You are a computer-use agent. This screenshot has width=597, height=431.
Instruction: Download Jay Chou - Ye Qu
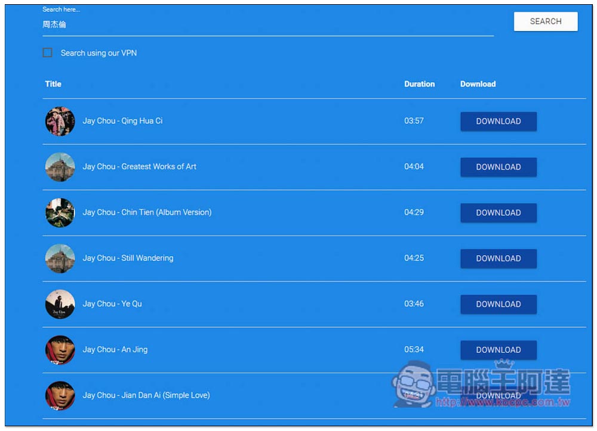pos(498,304)
